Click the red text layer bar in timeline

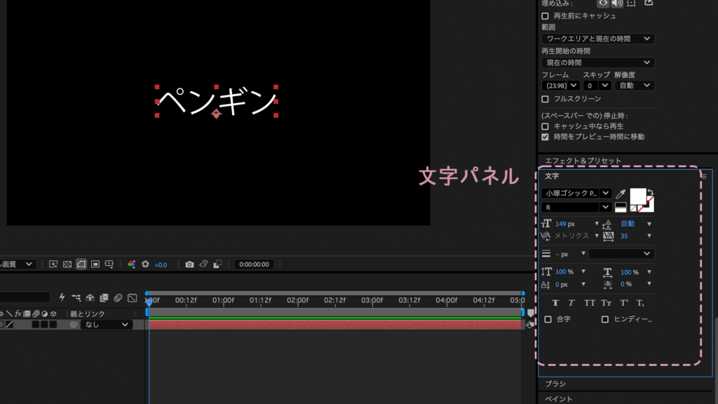pyautogui.click(x=335, y=325)
